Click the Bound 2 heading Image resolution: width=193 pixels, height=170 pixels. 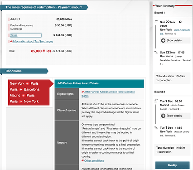pyautogui.click(x=159, y=92)
